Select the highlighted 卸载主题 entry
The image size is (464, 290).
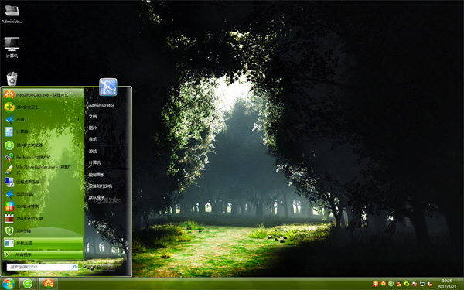point(43,243)
